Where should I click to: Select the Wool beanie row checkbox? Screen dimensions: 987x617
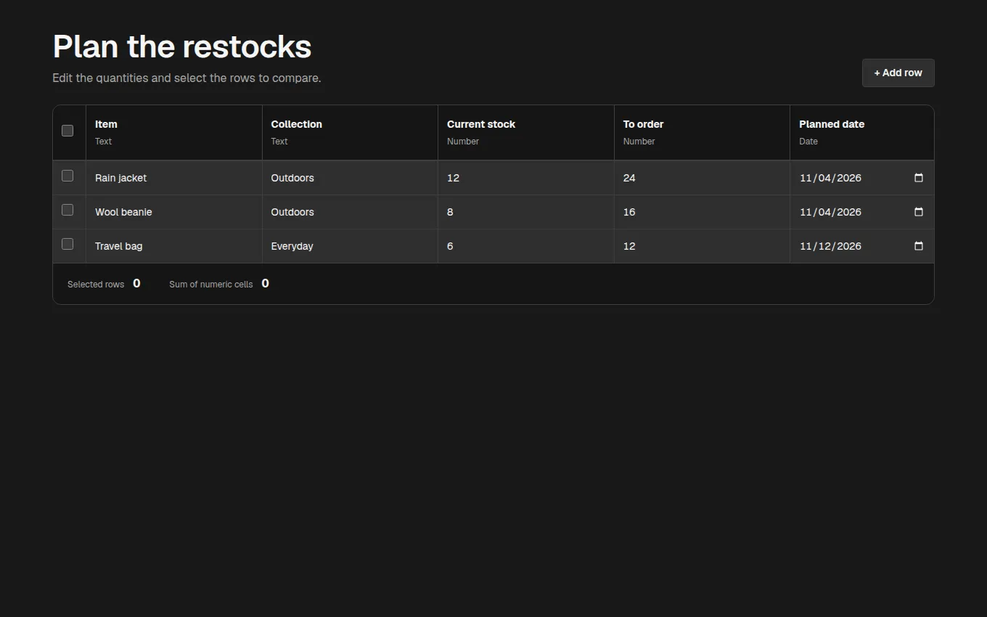click(67, 210)
